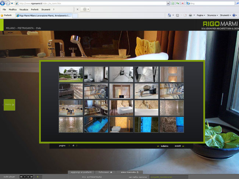Open the white marble bathroom thumbnail in the first row

pos(96,74)
